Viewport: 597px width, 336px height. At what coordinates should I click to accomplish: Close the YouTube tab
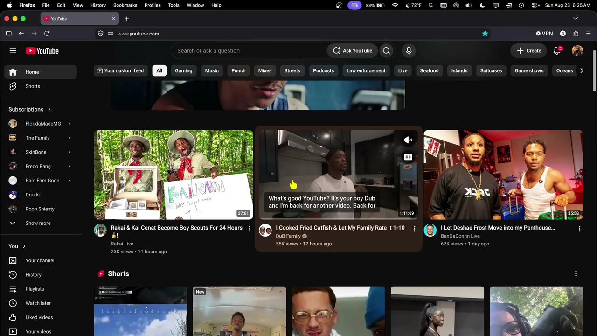(x=113, y=19)
